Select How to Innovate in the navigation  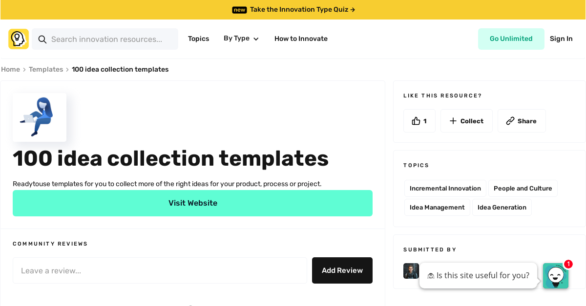pyautogui.click(x=301, y=38)
